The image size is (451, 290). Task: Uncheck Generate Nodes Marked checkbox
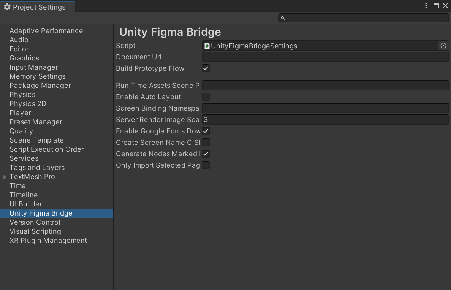coord(206,154)
